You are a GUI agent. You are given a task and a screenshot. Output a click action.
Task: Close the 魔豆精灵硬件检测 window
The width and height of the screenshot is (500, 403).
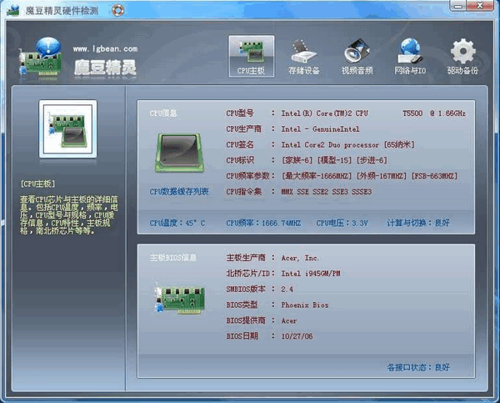(x=482, y=10)
